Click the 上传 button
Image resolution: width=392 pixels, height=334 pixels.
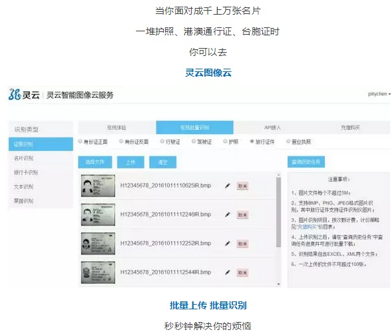coord(130,162)
